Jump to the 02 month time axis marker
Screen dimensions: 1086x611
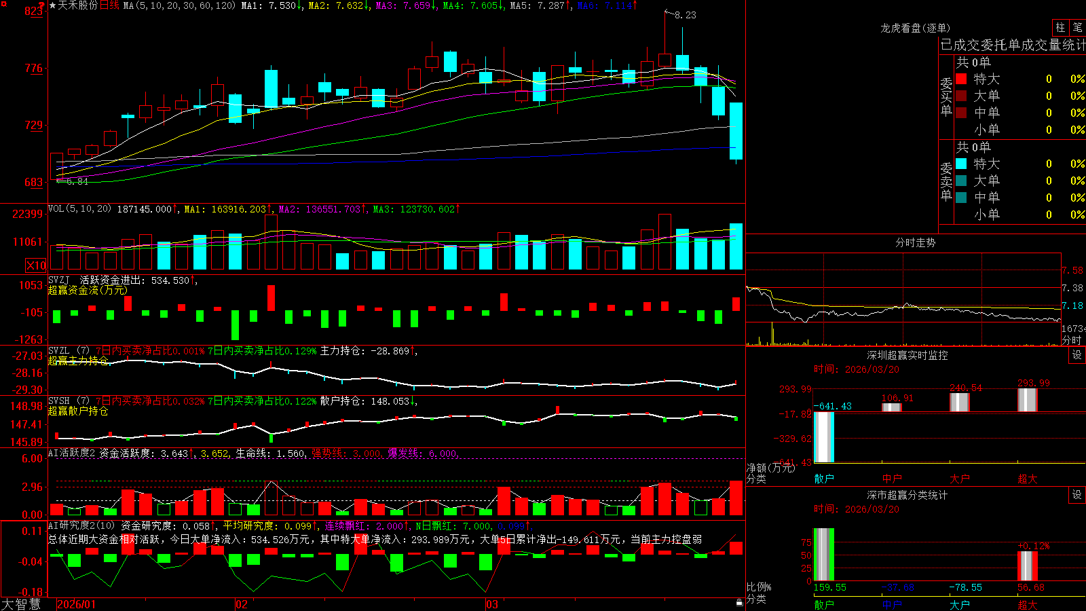point(241,604)
